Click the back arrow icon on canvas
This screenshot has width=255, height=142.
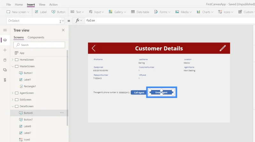[x=93, y=48]
